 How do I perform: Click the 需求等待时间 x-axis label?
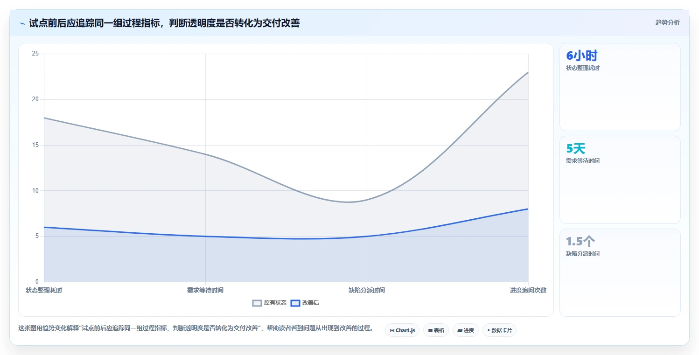point(205,290)
